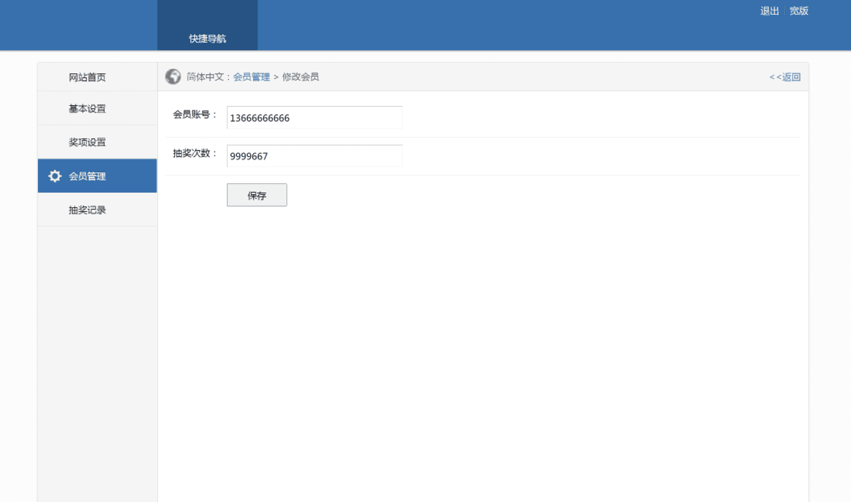The width and height of the screenshot is (851, 502).
Task: Click 退出 to log out
Action: tap(769, 11)
